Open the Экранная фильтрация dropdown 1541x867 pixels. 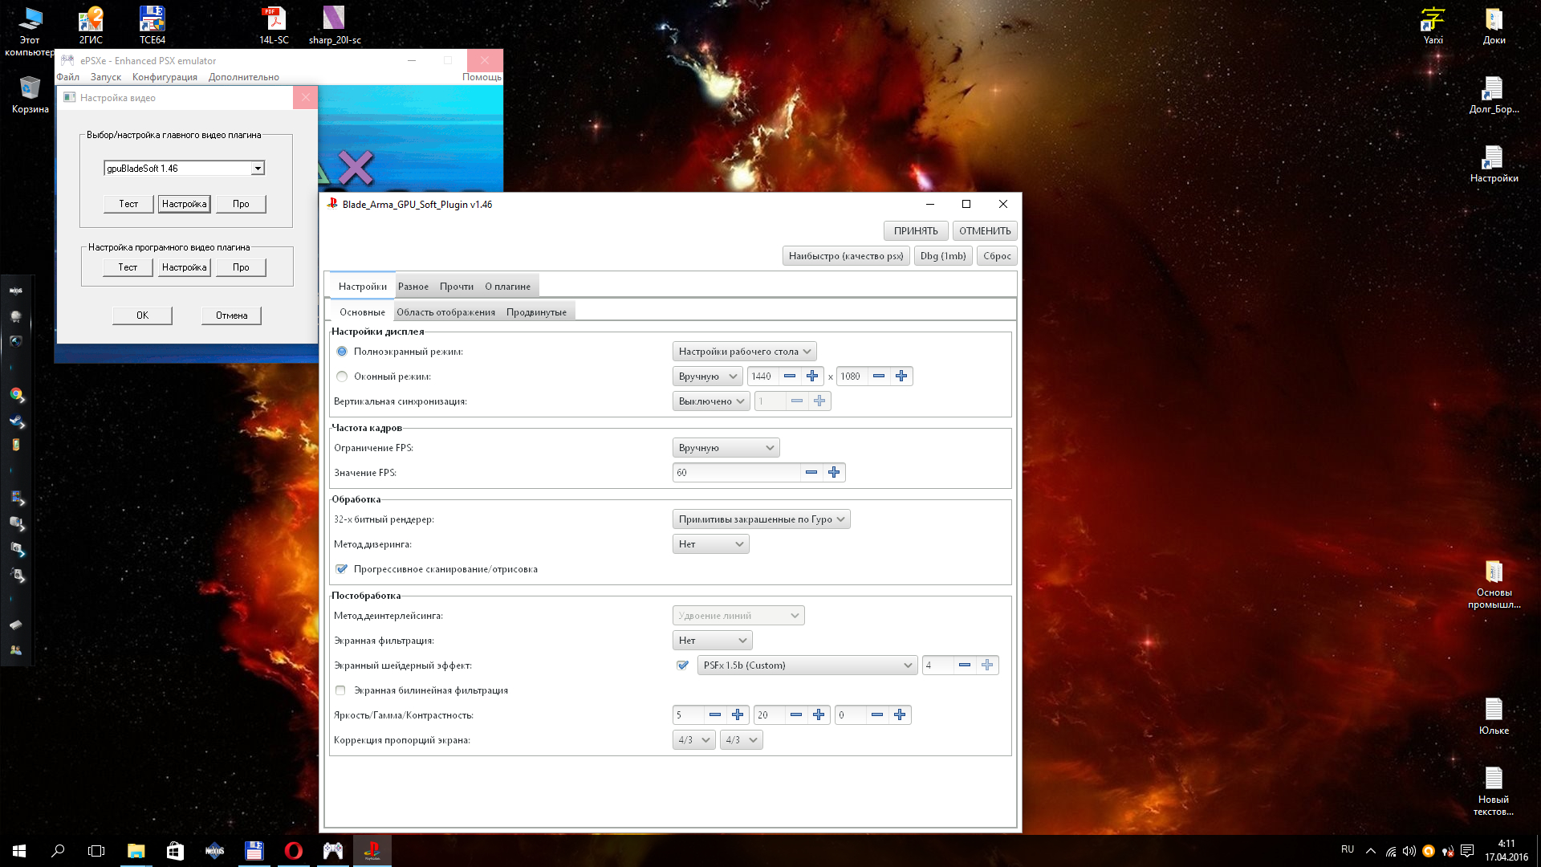[712, 641]
